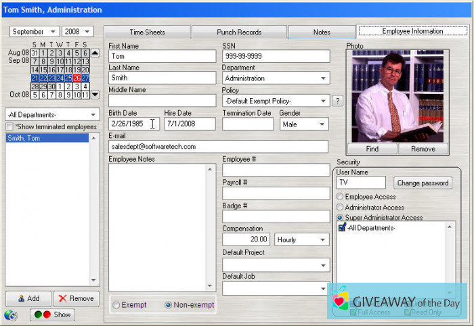Screen dimensions: 474x326
Task: Click the red X Remove employee button
Action: click(x=76, y=298)
